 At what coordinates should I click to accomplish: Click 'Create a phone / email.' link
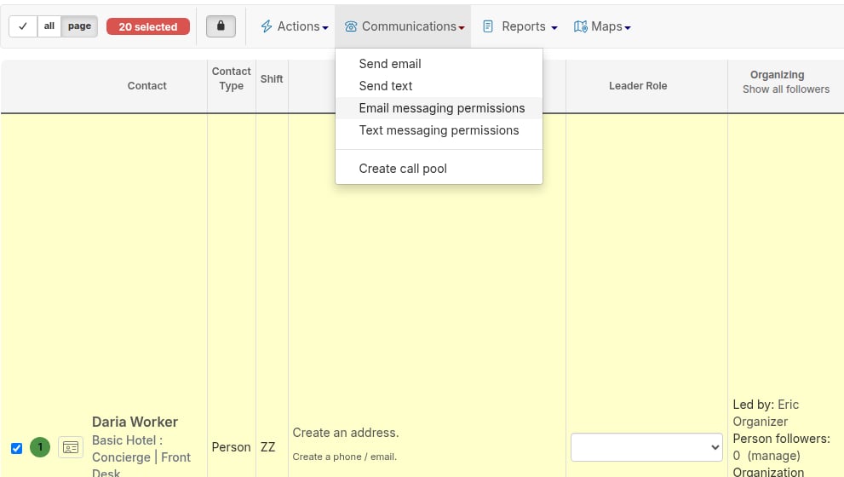(x=344, y=457)
